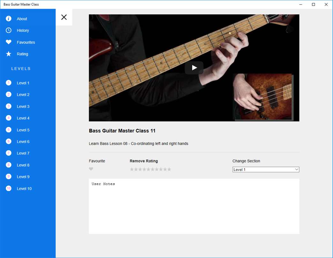The width and height of the screenshot is (333, 258).
Task: Click Remove Rating
Action: (144, 161)
